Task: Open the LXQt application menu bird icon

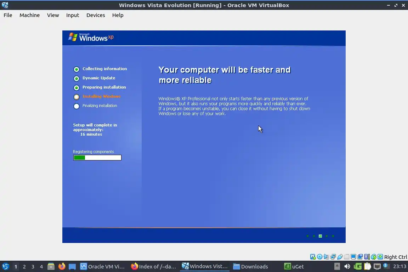Action: pos(5,267)
